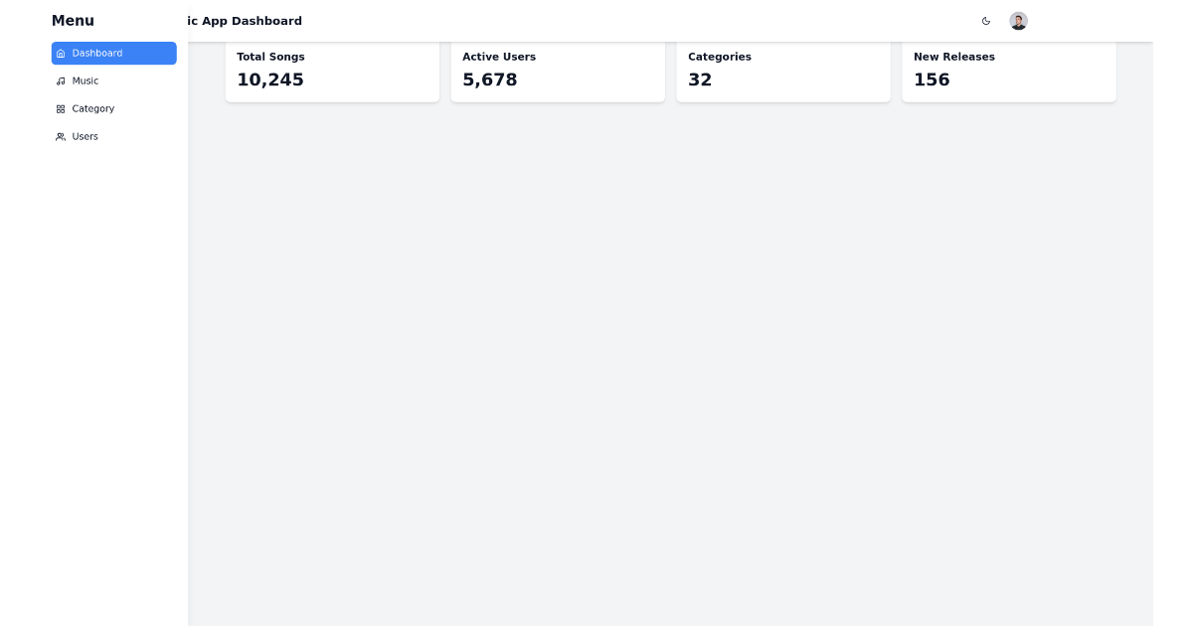Click the Total Songs stat card

point(332,70)
